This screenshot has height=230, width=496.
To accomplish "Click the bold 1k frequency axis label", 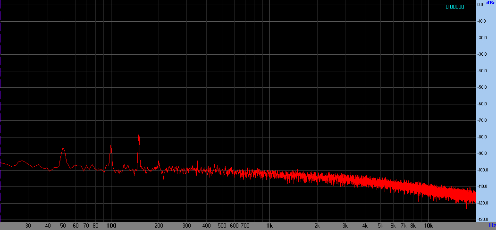I will point(269,226).
